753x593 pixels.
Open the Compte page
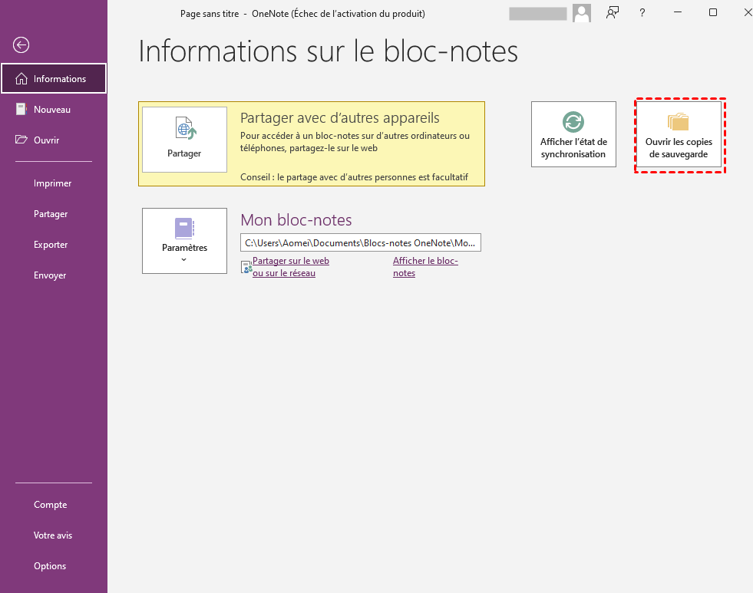click(x=54, y=505)
